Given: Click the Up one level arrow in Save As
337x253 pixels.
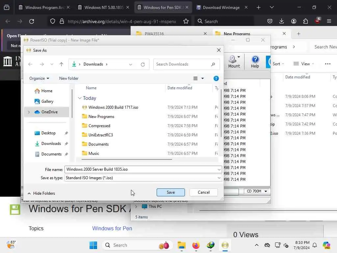Looking at the screenshot, I should click(62, 64).
